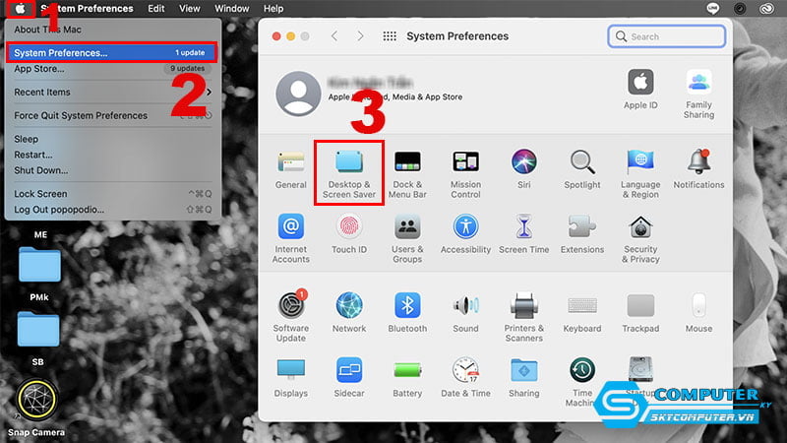
Task: Open Extensions preferences
Action: pyautogui.click(x=581, y=234)
